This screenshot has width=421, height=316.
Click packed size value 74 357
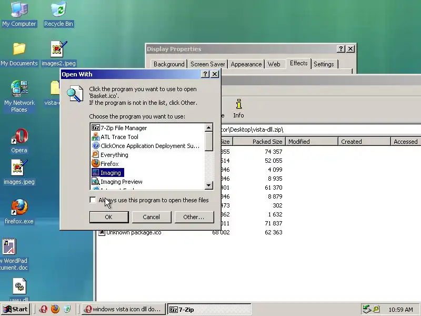pos(273,152)
